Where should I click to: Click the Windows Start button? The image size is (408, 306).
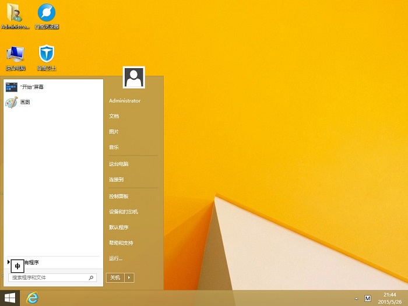pyautogui.click(x=10, y=298)
